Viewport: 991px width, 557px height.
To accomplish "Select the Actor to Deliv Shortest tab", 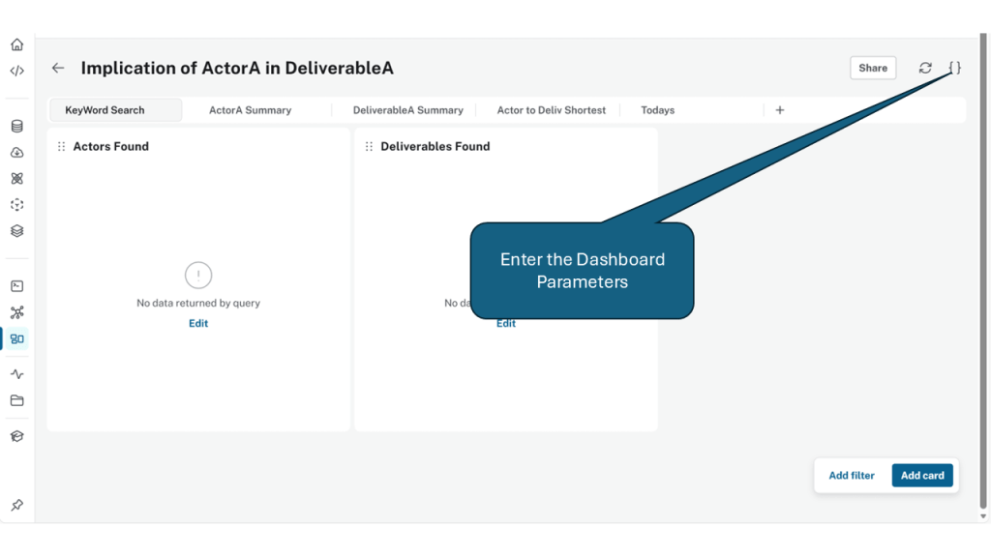I will 551,110.
